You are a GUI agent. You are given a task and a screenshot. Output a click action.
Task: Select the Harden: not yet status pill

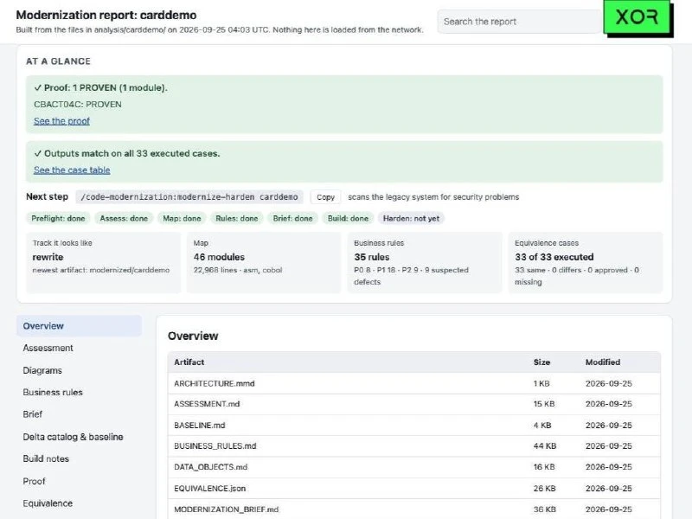click(x=411, y=219)
